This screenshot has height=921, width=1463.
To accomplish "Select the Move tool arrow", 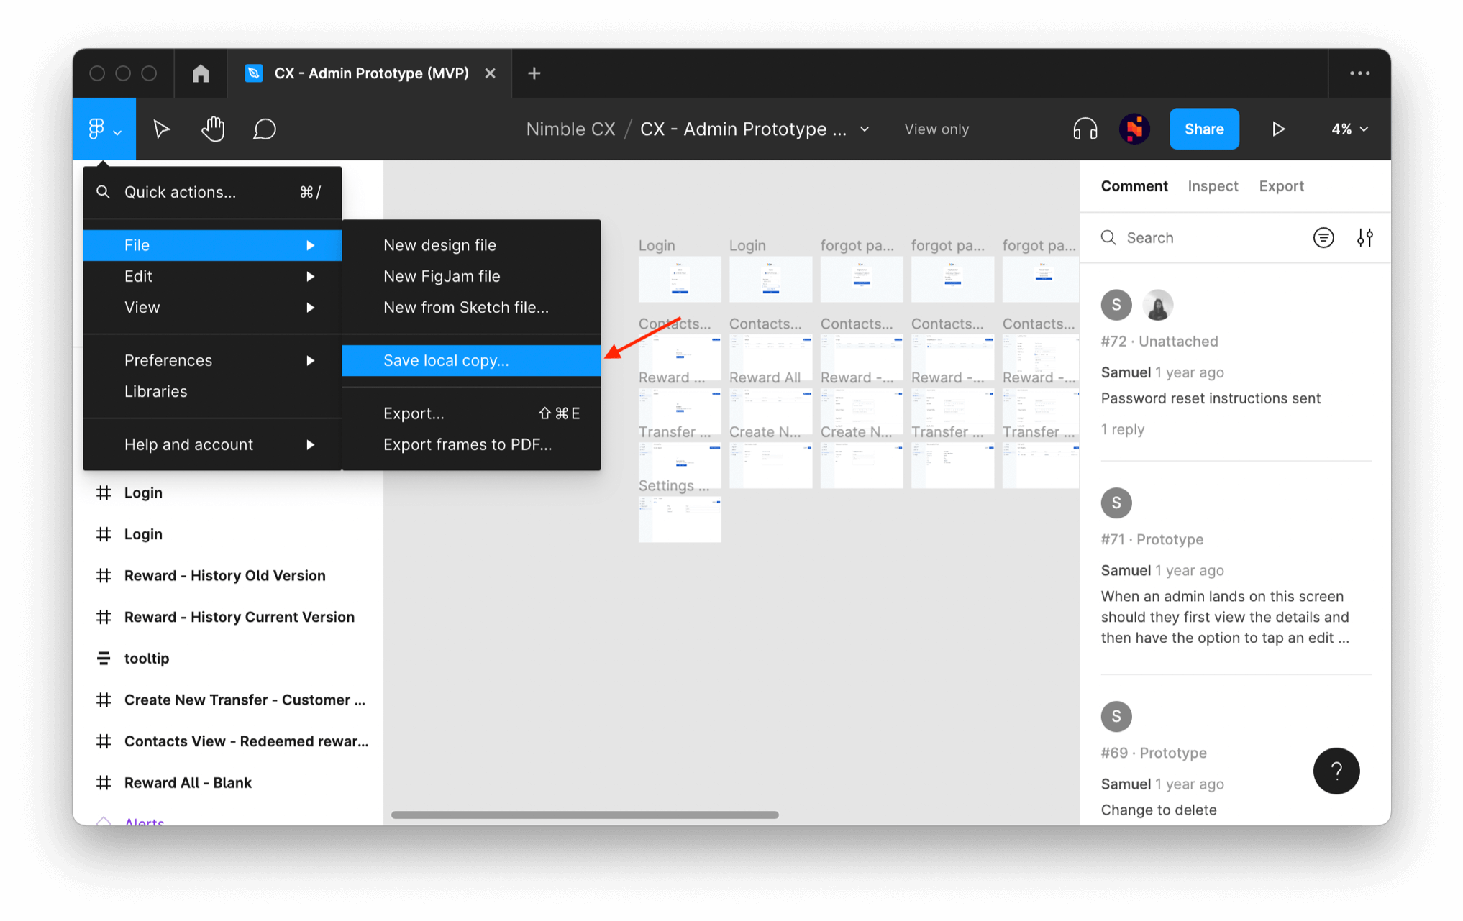I will (x=161, y=129).
